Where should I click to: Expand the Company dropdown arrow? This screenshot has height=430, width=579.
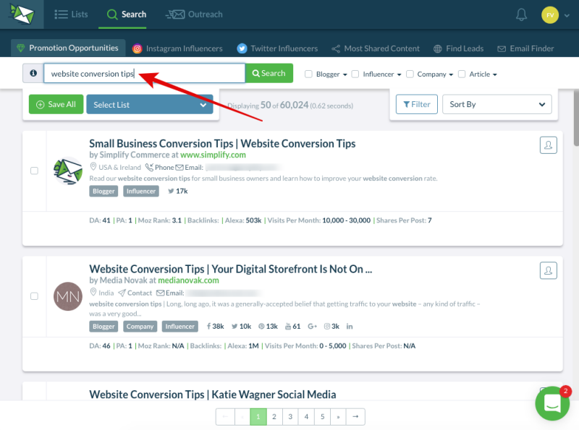point(451,75)
